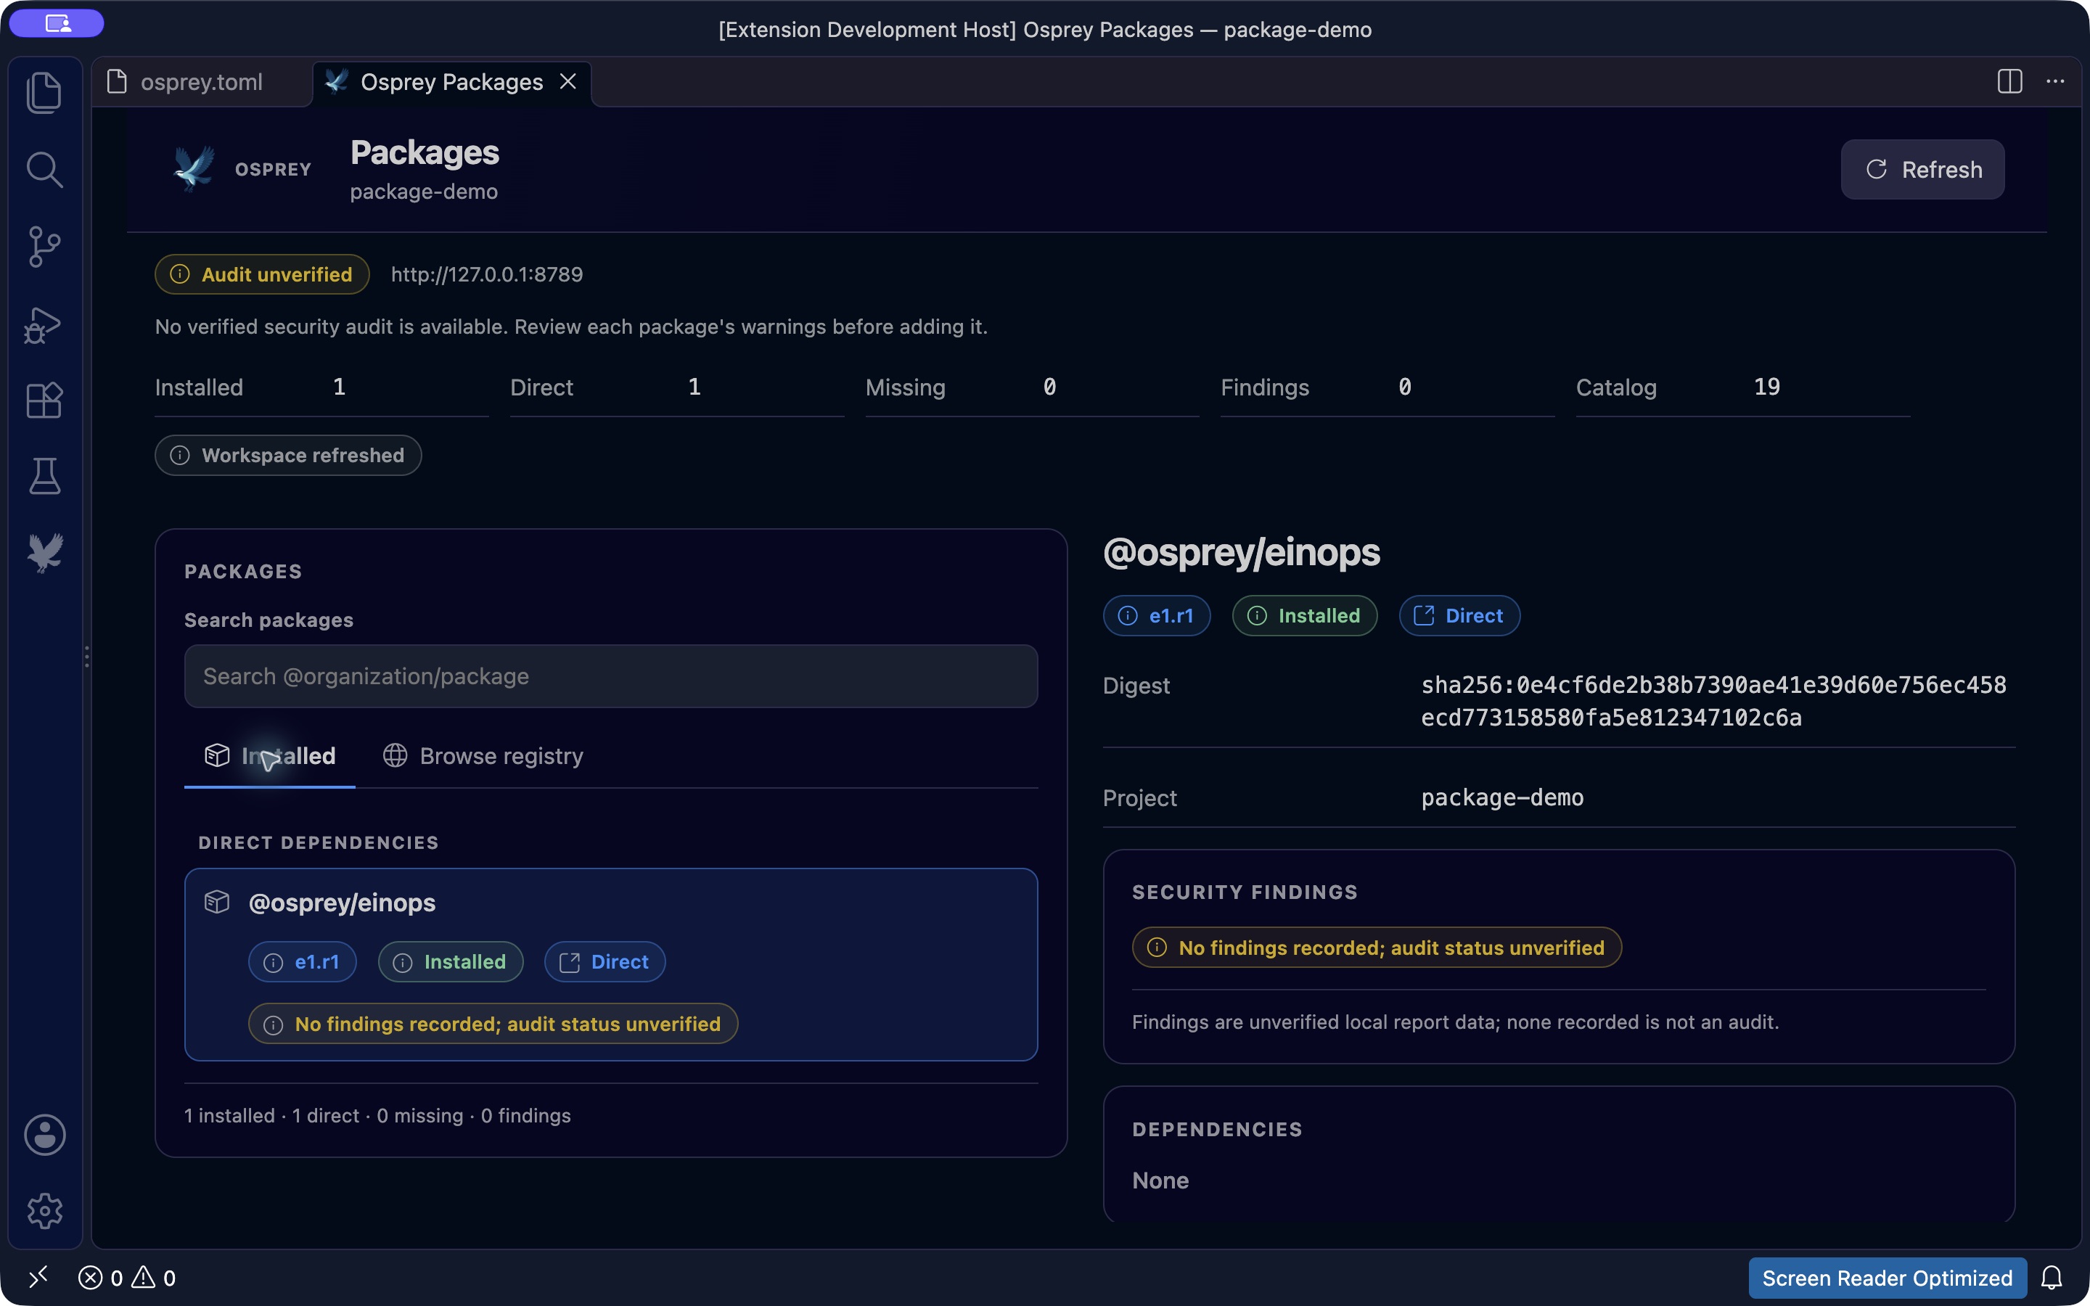Viewport: 2090px width, 1306px height.
Task: Click the '1 installed · 1 direct' summary line
Action: click(377, 1116)
